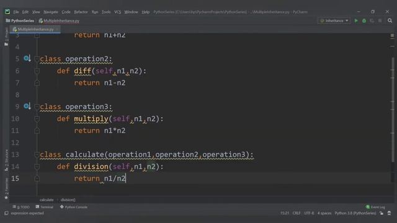Click 4 spaces indent setting
Image resolution: width=397 pixels, height=223 pixels.
coord(324,213)
